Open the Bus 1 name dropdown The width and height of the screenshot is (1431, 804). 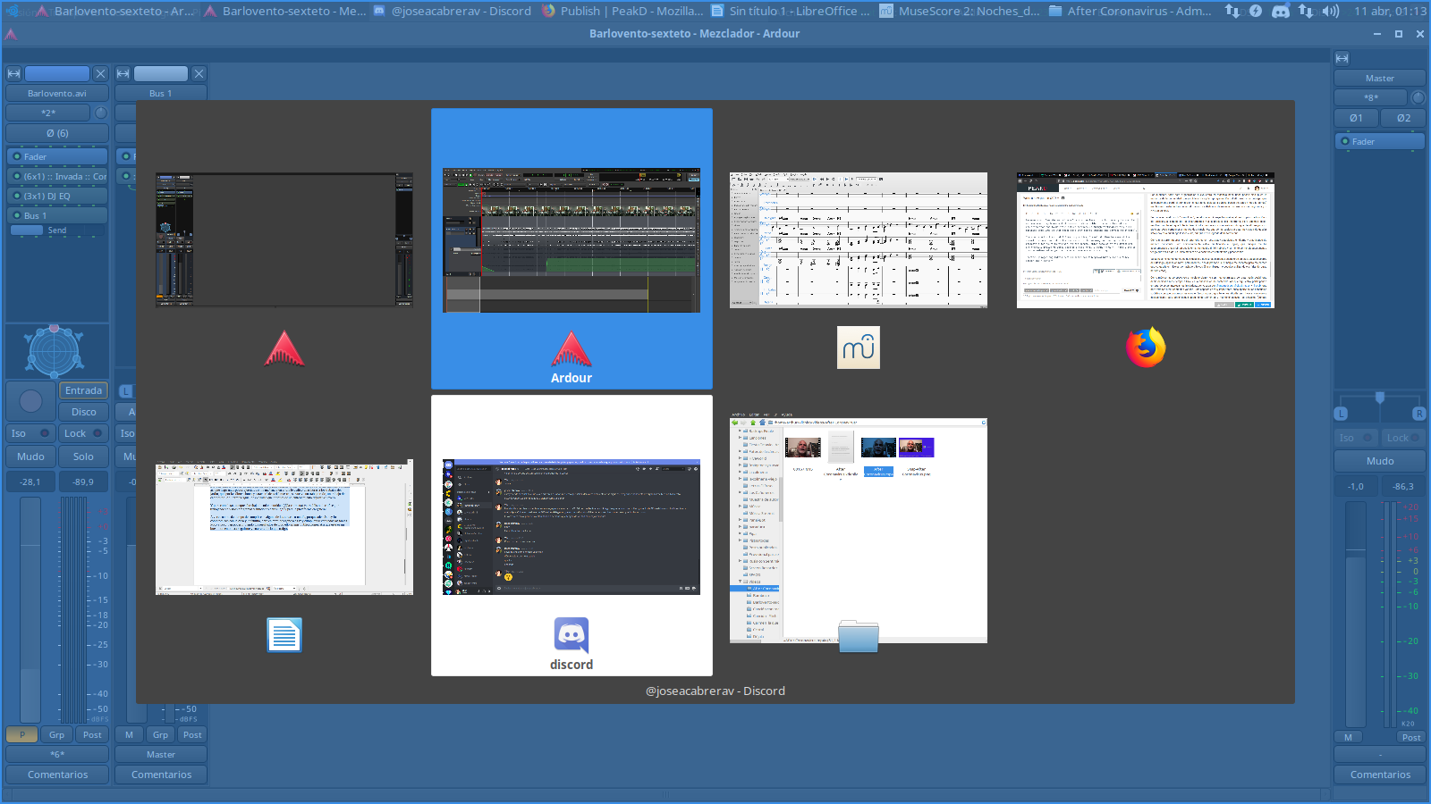pyautogui.click(x=161, y=93)
